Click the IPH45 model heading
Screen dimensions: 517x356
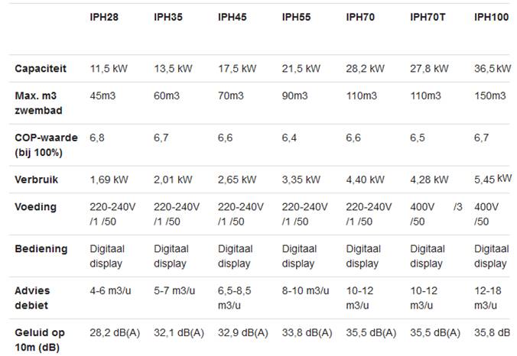(x=232, y=17)
